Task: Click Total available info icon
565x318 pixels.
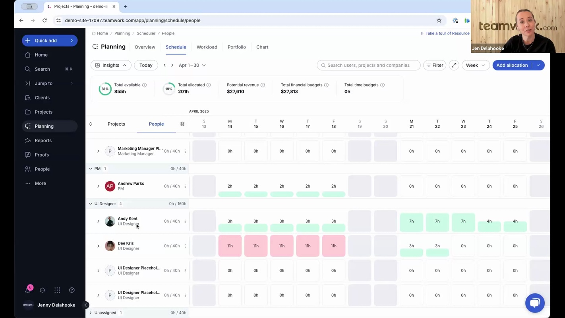Action: point(145,85)
